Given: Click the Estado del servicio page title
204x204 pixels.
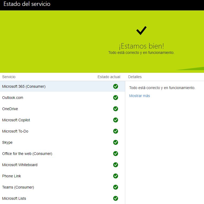Looking at the screenshot, I should pos(27,4).
